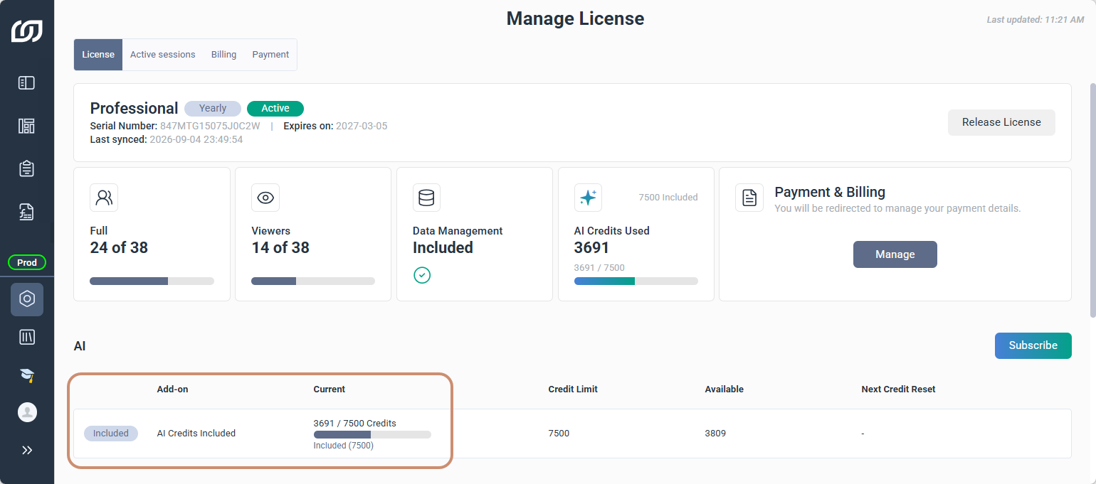Click the serial number 847MTG15075J0C2W
The height and width of the screenshot is (484, 1096).
(211, 127)
